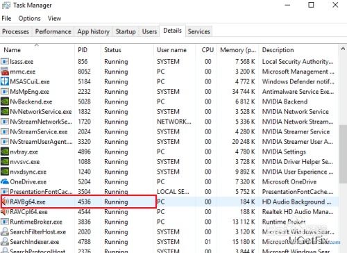The image size is (347, 253).
Task: Select the RuntimeBroker.exe process row
Action: (169, 222)
